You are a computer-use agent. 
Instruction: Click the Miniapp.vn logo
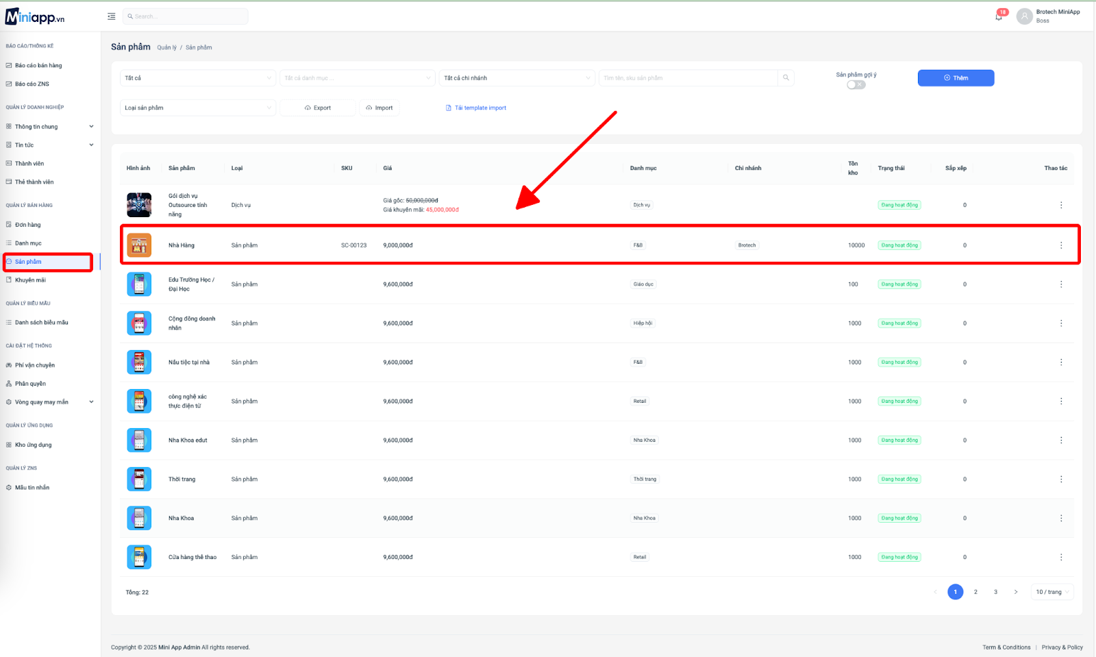(35, 16)
